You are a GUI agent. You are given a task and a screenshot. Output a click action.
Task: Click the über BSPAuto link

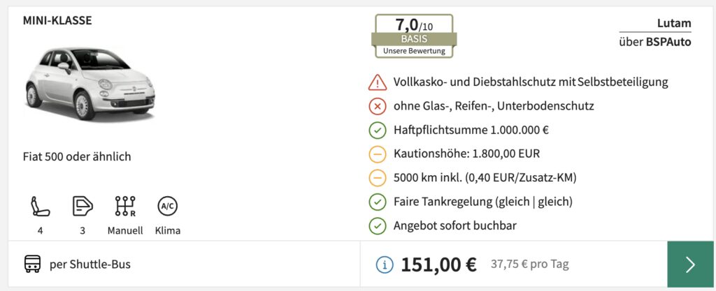pos(655,42)
